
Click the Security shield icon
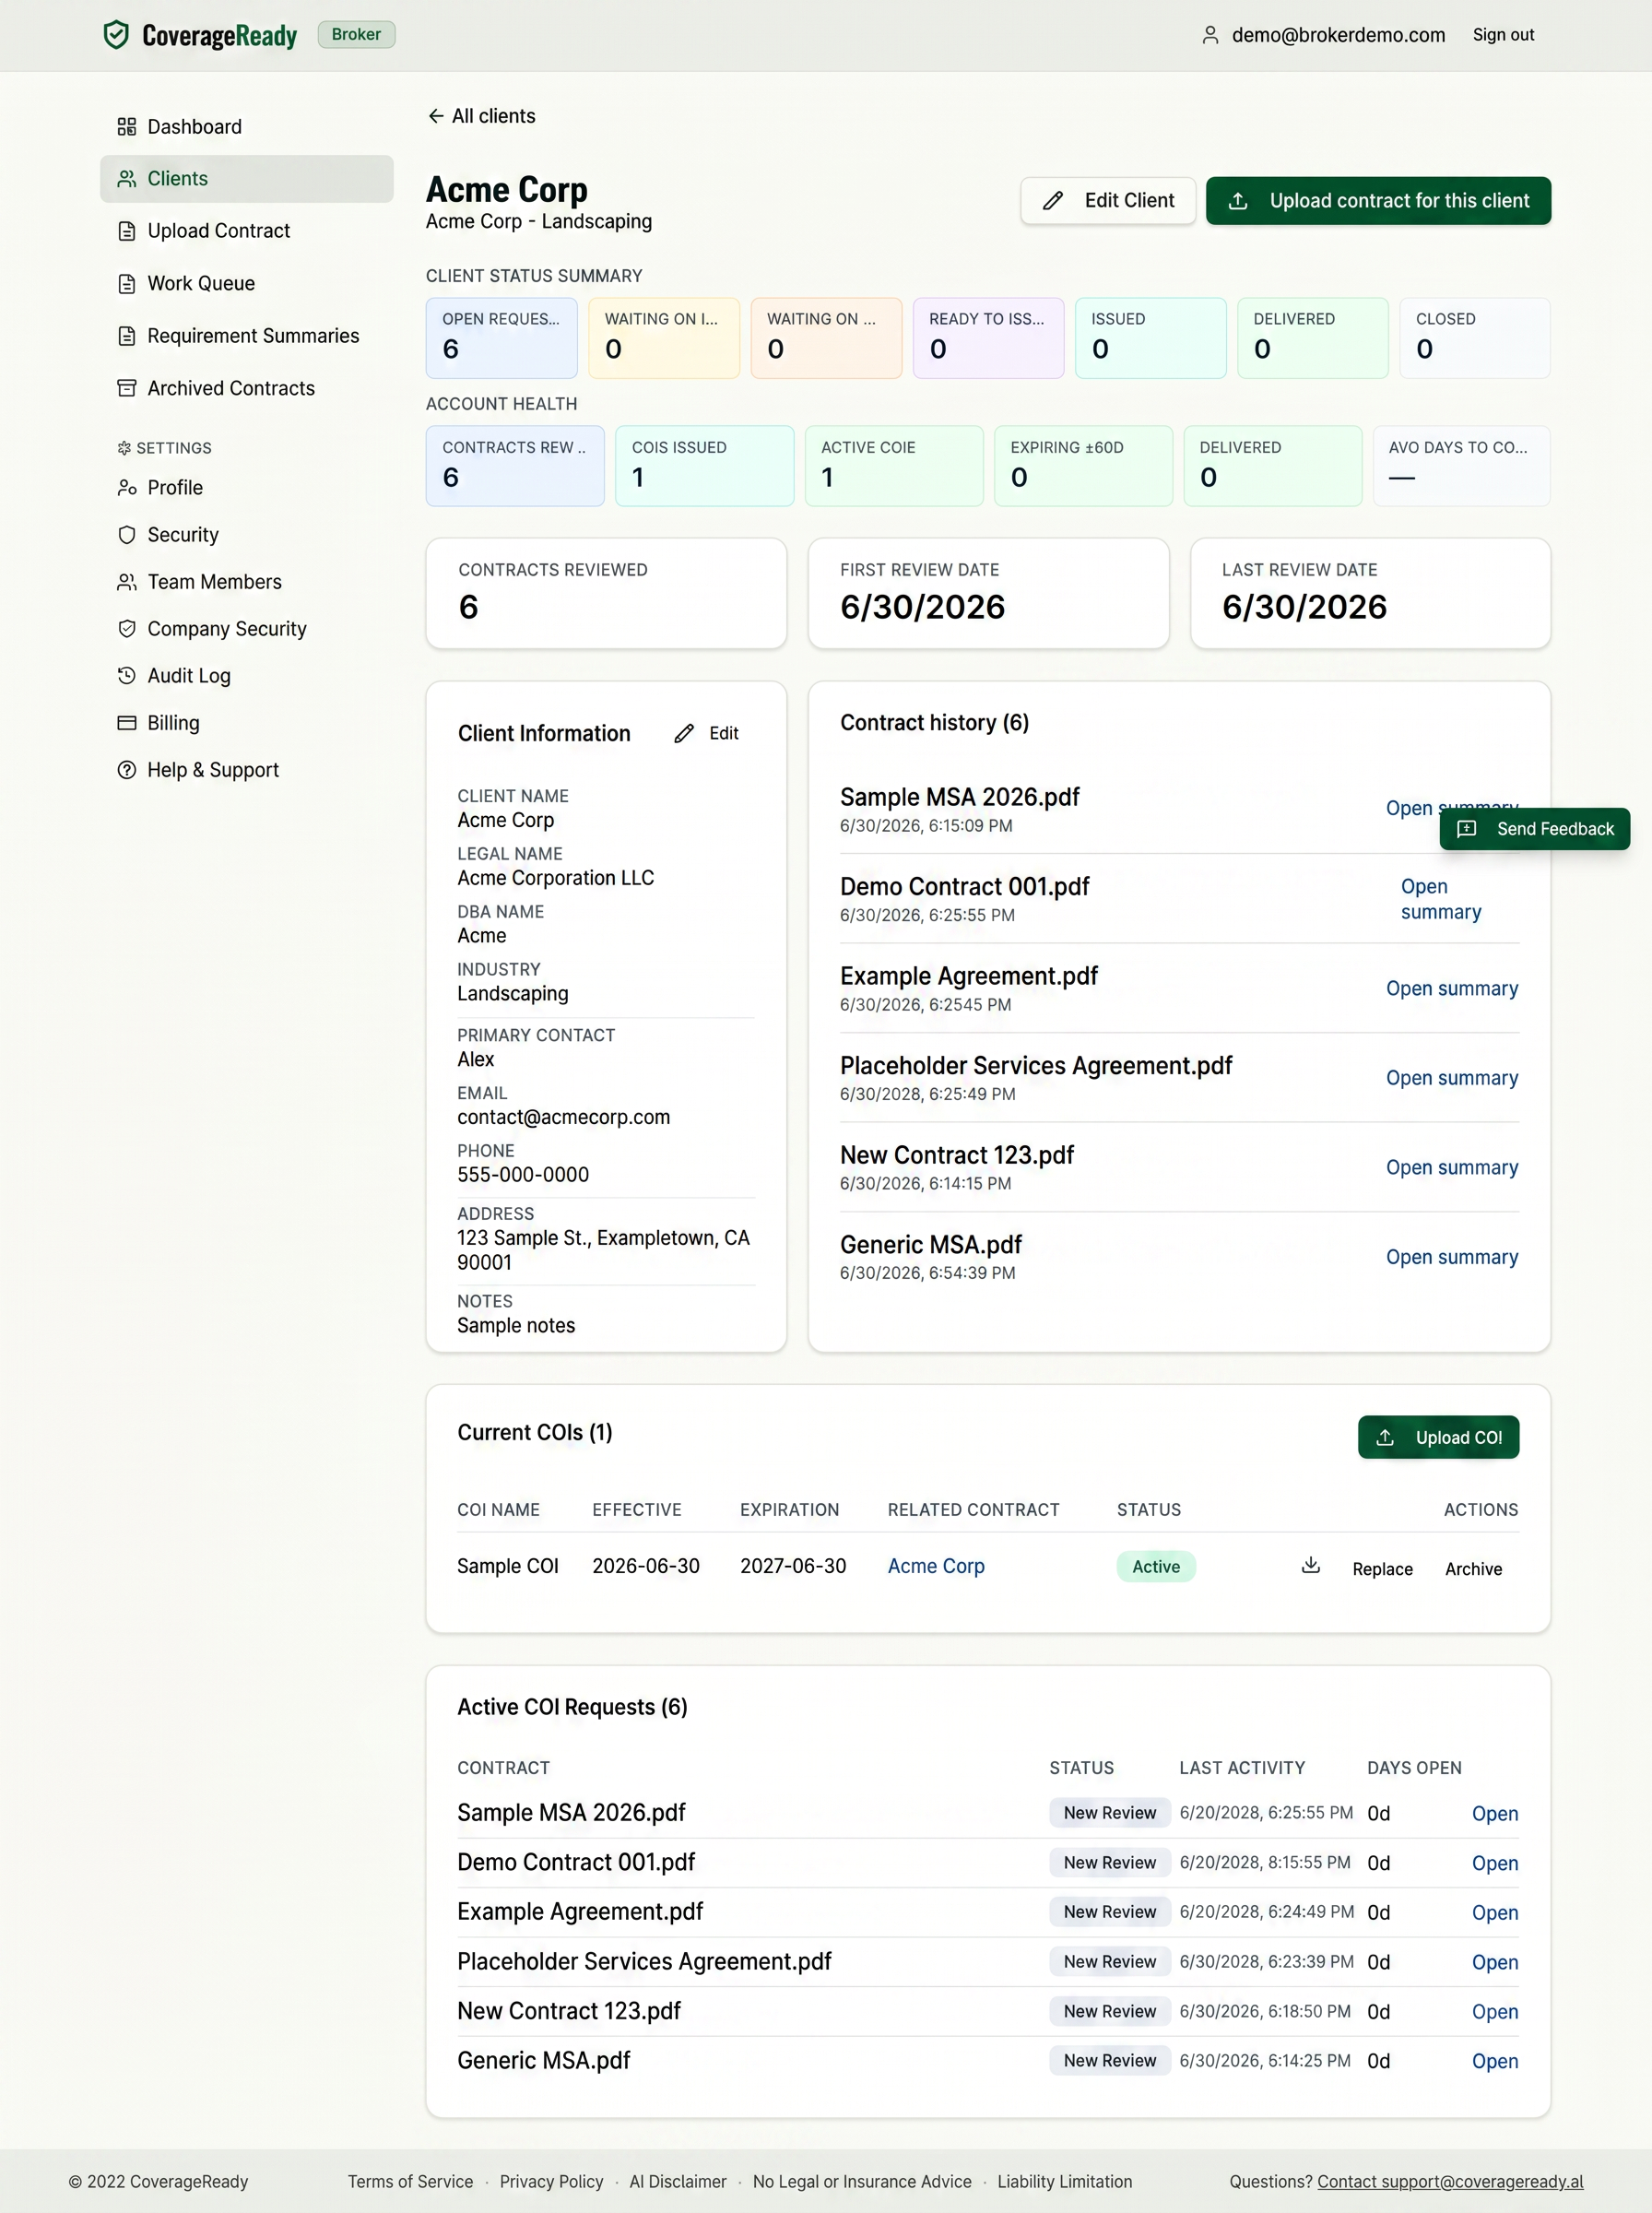[126, 535]
